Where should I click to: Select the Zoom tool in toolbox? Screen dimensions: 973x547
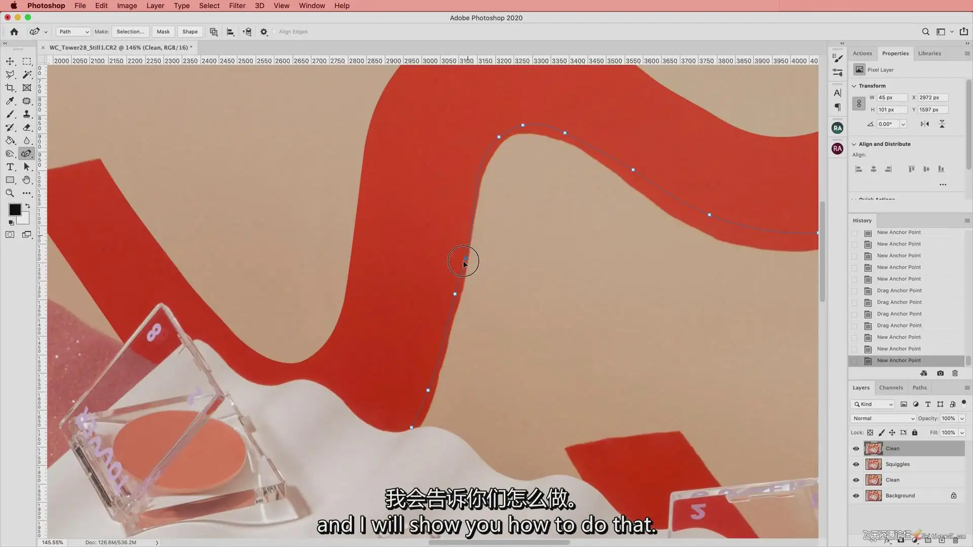pos(10,193)
